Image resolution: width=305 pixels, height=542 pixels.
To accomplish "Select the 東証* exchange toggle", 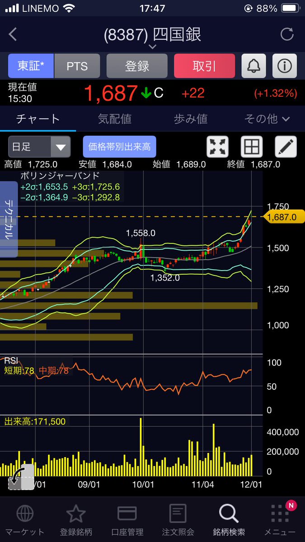I will (31, 66).
